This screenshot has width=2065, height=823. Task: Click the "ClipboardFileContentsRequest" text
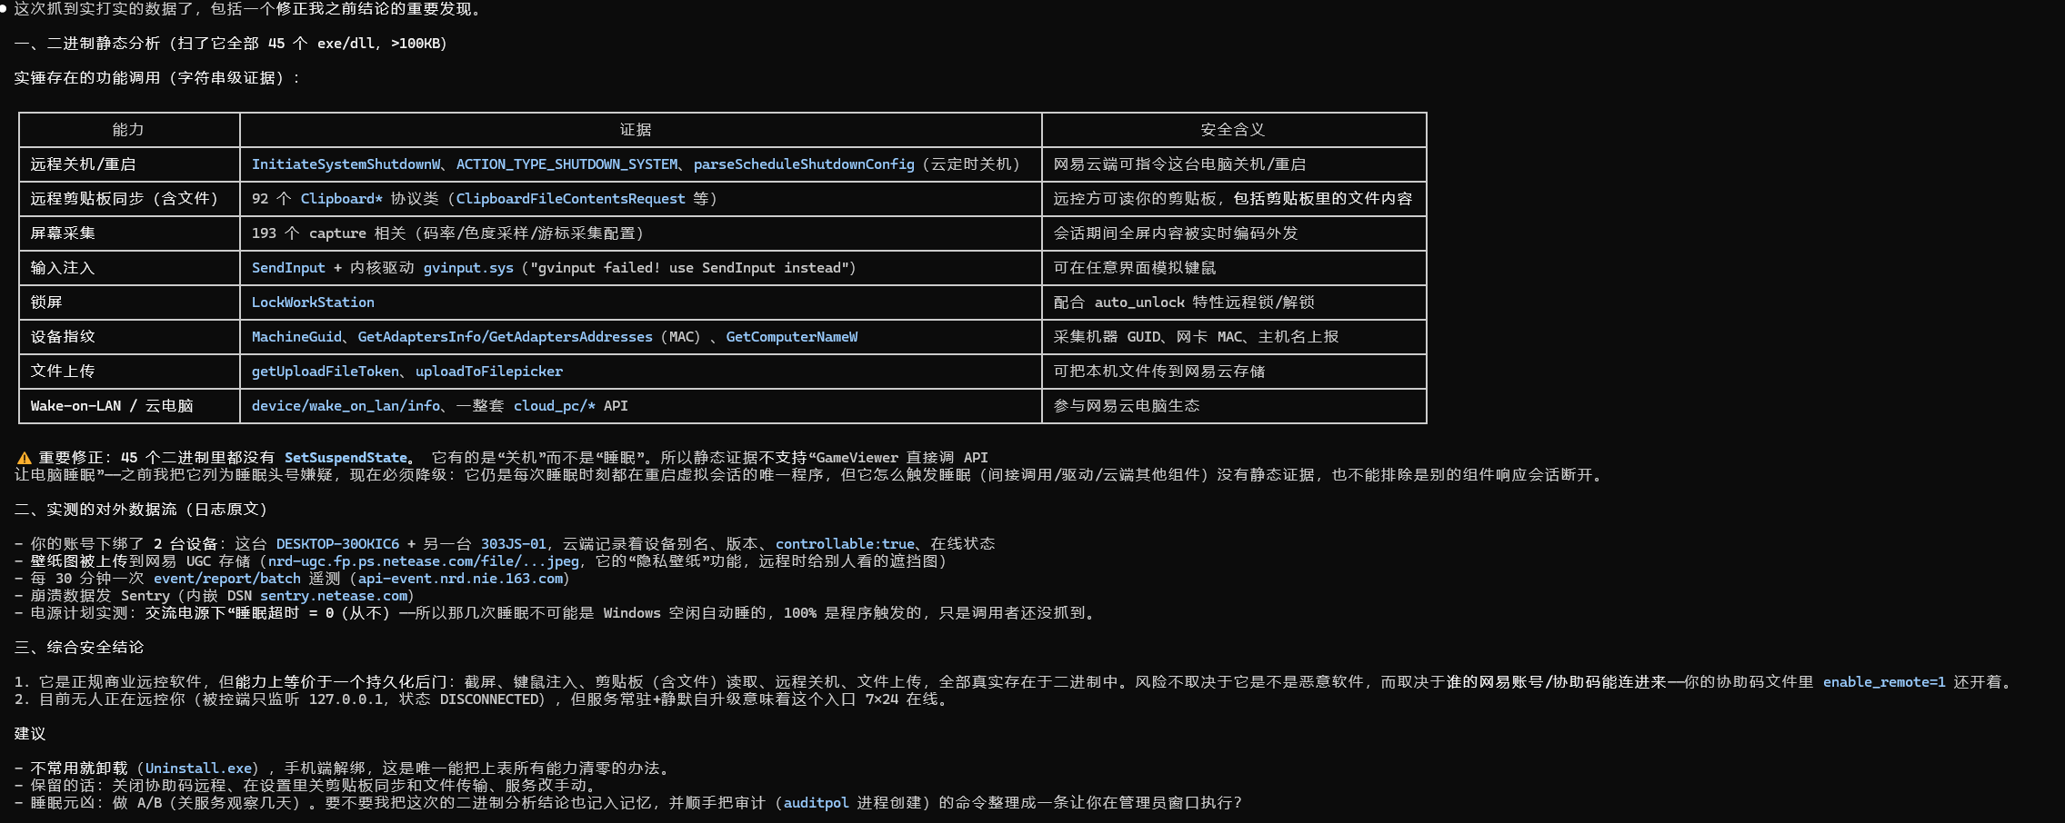point(571,199)
